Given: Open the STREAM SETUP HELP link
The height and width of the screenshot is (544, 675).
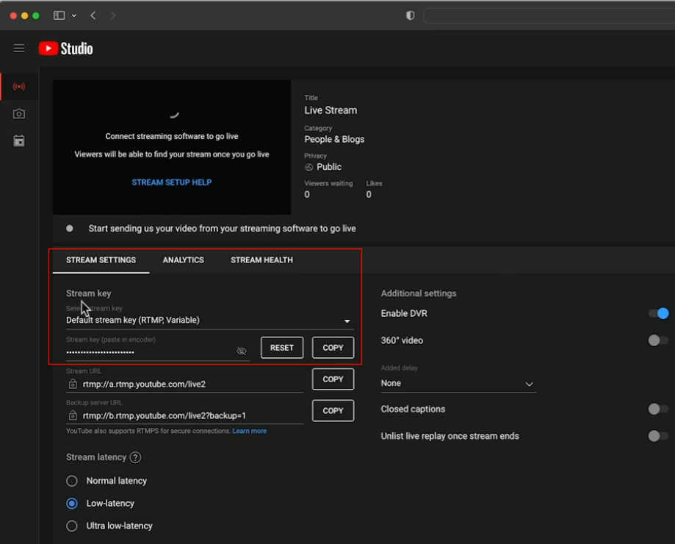Looking at the screenshot, I should [171, 182].
